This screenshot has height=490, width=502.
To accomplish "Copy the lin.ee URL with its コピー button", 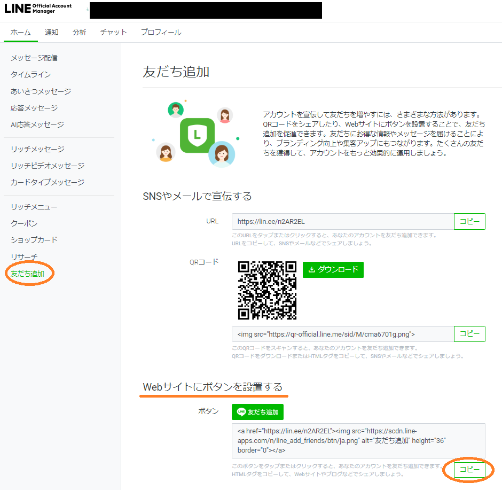I will point(469,222).
